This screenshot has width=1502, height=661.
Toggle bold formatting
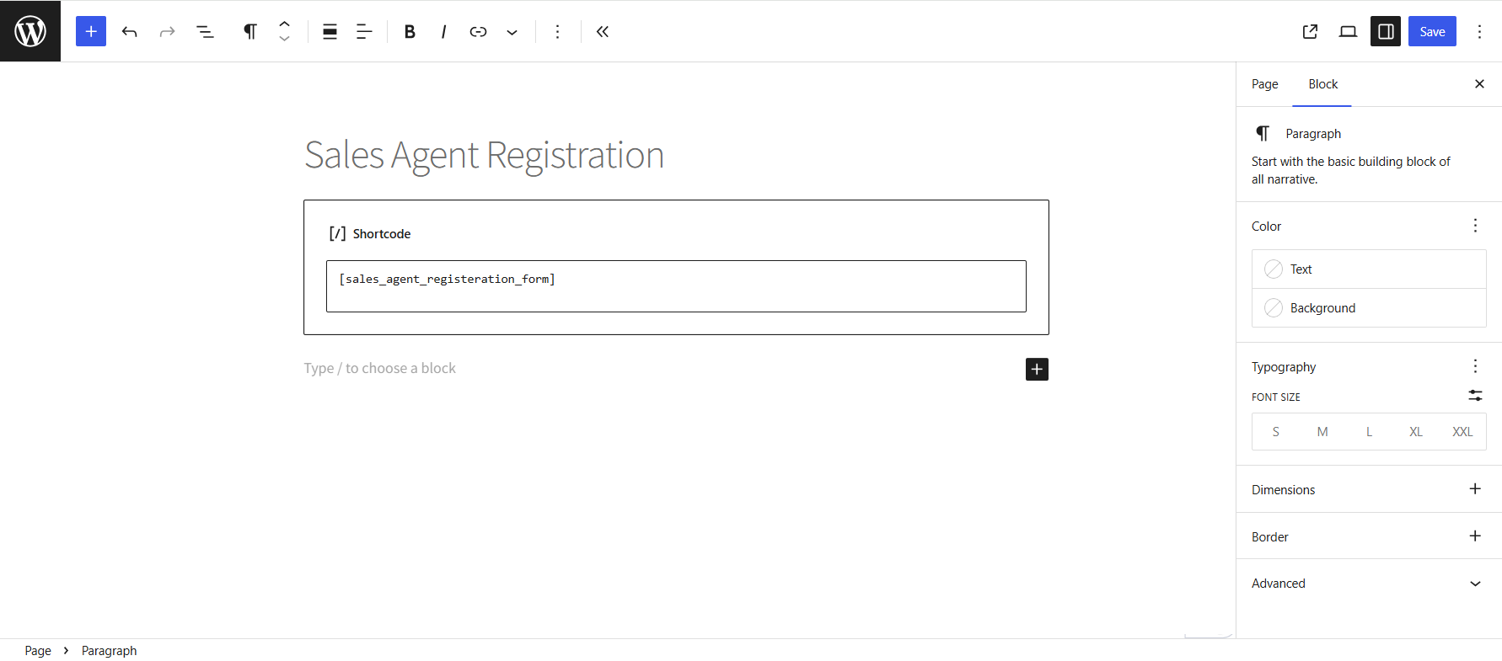point(410,31)
